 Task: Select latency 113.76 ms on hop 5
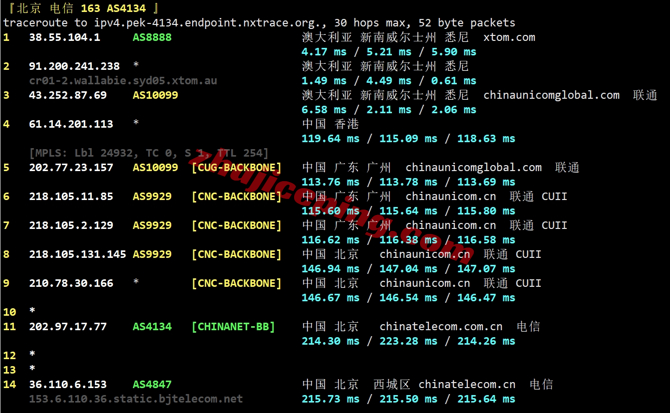click(x=331, y=182)
